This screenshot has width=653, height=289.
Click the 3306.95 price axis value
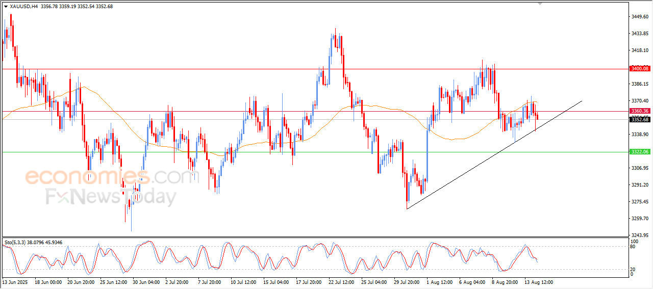pyautogui.click(x=640, y=168)
